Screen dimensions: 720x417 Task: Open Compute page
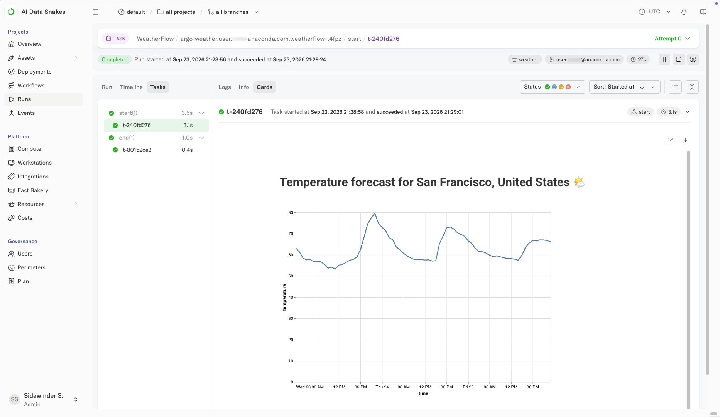coord(44,149)
